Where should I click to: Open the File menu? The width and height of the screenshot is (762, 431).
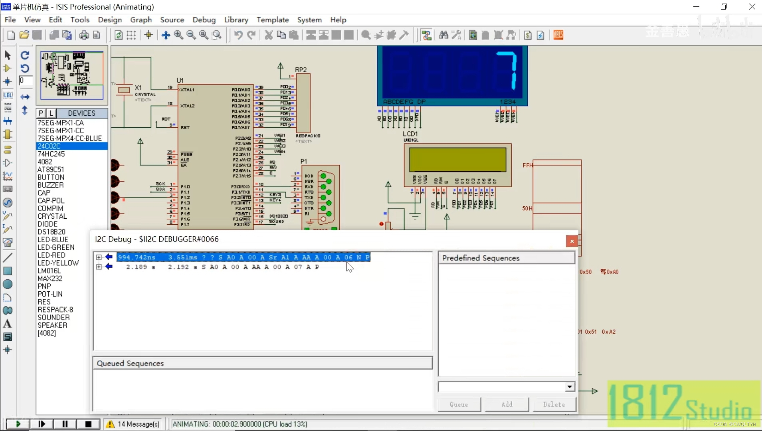click(10, 20)
